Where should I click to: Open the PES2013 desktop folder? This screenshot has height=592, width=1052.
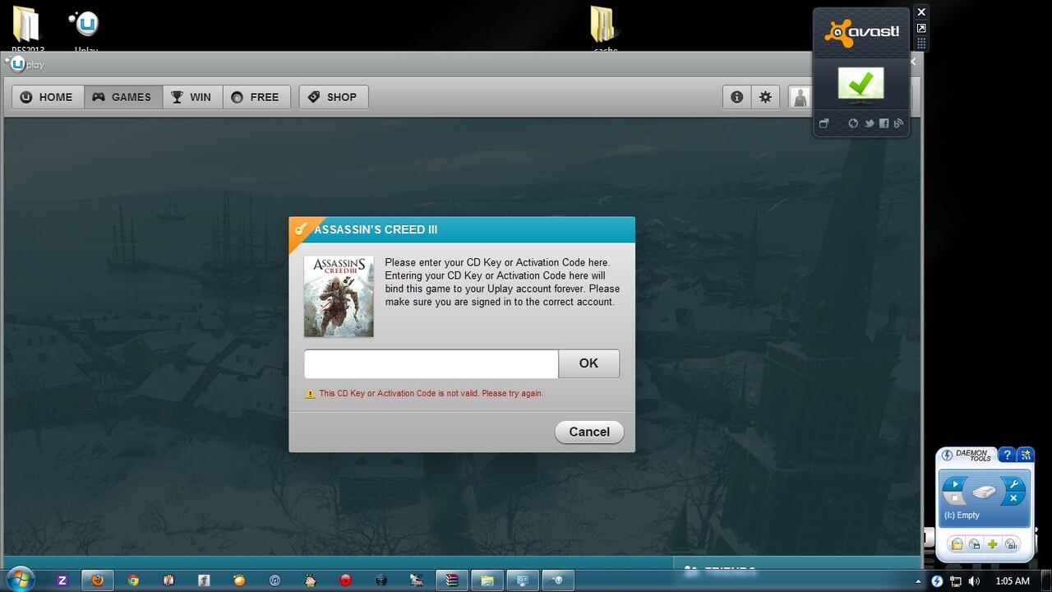coord(28,29)
